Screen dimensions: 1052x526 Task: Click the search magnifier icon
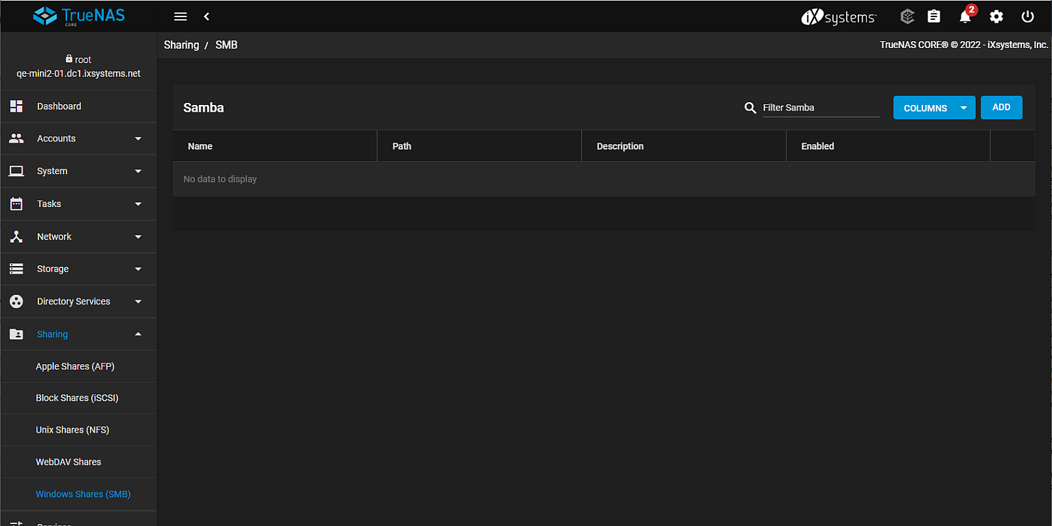point(750,108)
